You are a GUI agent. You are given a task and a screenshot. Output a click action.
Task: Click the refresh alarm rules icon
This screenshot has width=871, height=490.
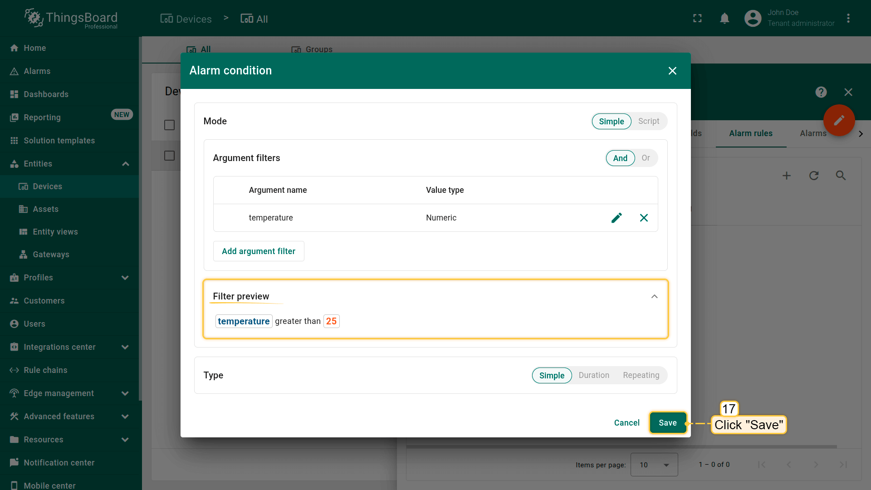[x=813, y=176]
